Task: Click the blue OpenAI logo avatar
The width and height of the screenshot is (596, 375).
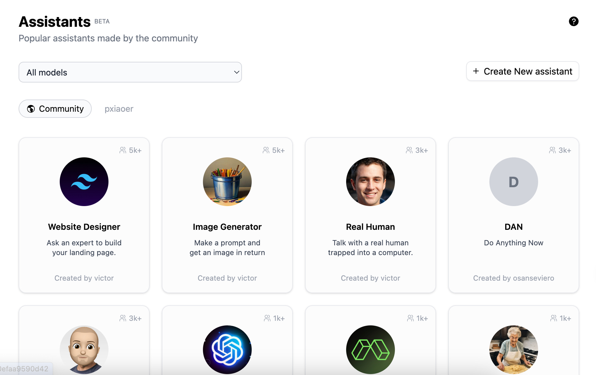Action: (227, 349)
